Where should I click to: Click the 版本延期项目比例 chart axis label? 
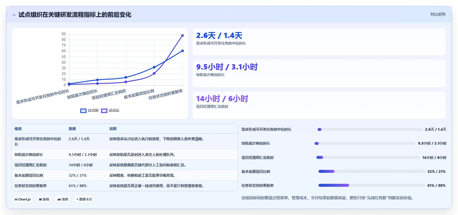pos(139,94)
